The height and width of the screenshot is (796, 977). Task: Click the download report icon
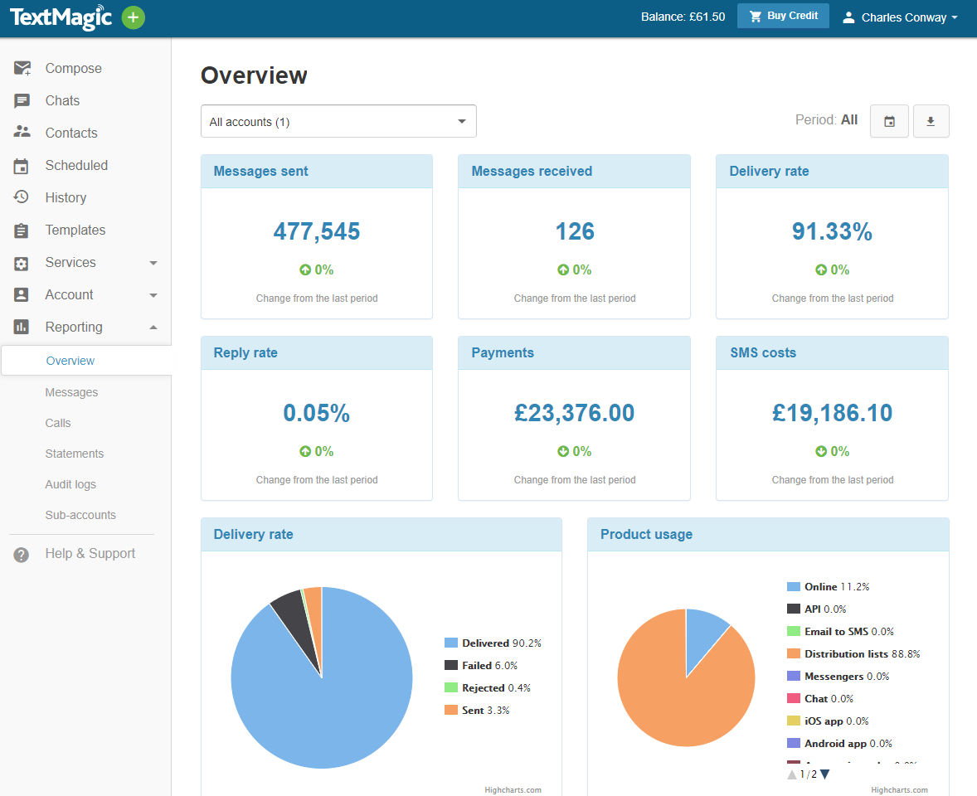click(x=931, y=121)
